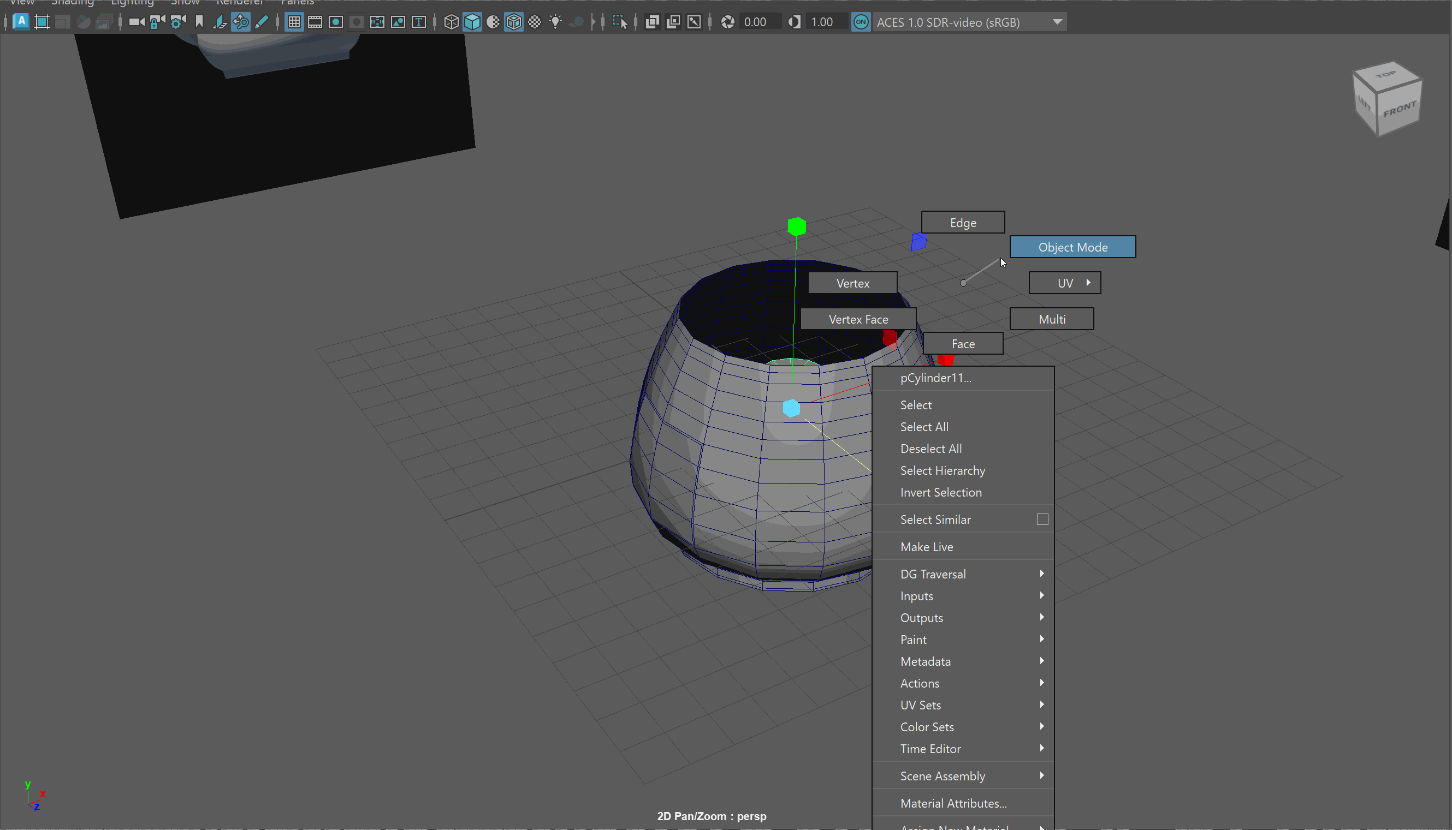Select Make Live menu entry

927,547
